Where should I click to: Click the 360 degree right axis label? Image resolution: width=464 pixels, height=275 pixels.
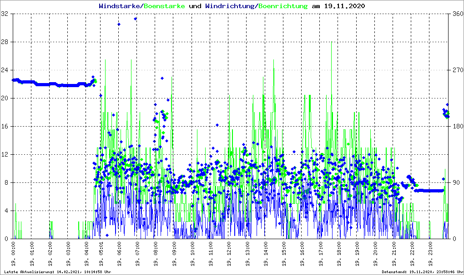pos(456,14)
